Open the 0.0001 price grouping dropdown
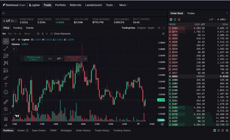 223,19
